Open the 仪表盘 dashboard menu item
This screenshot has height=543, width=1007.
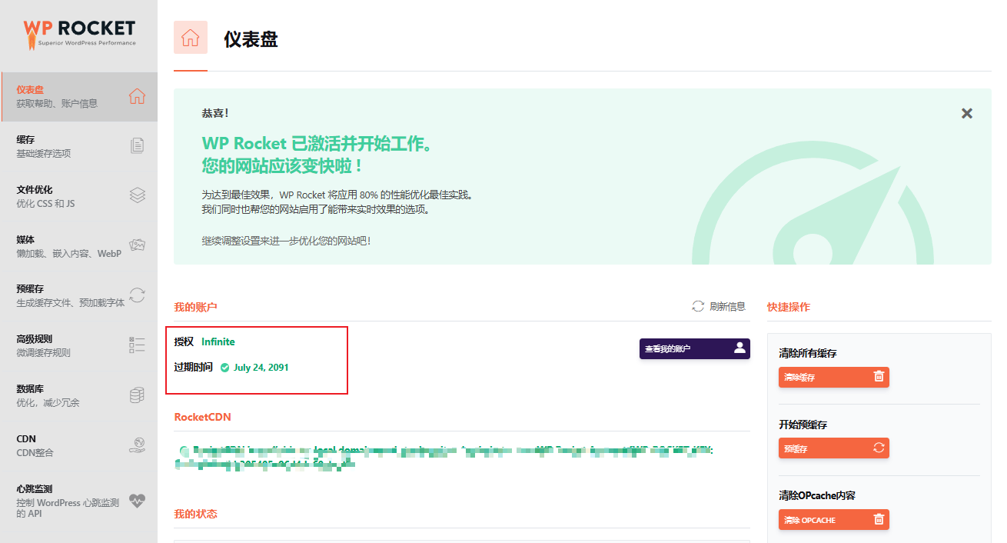[78, 96]
